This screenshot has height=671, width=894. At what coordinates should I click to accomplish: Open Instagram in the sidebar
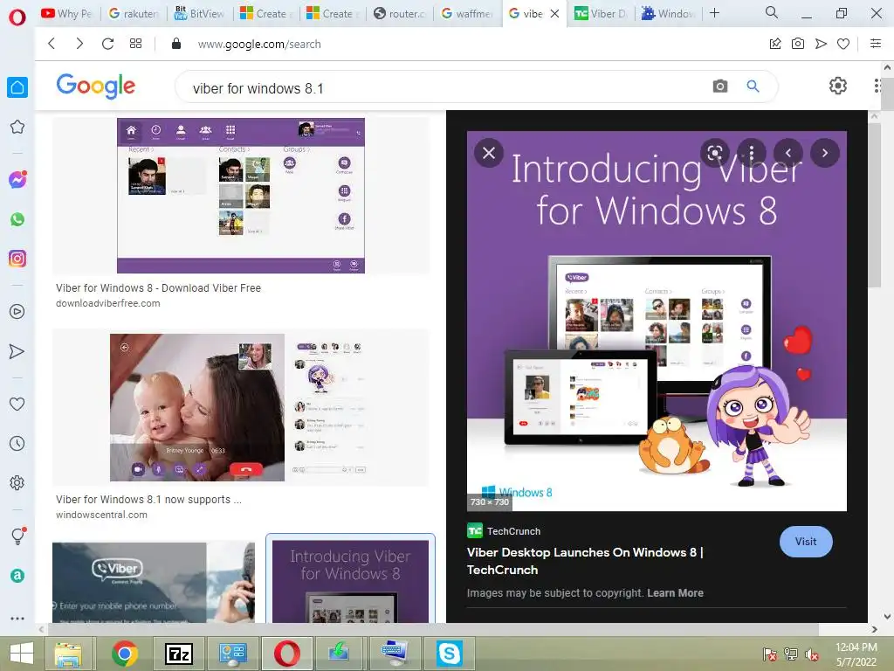(x=17, y=259)
